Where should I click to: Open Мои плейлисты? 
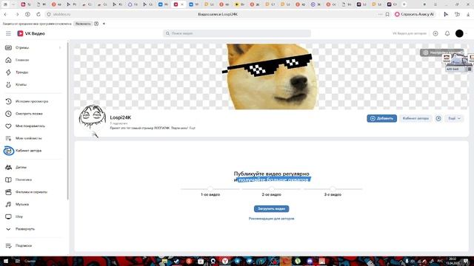(28, 138)
